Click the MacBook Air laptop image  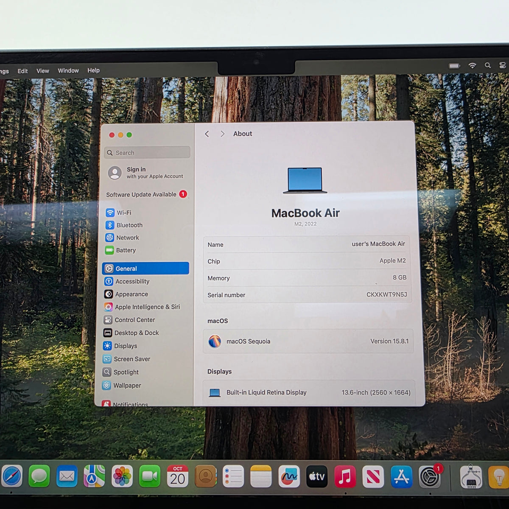tap(305, 180)
